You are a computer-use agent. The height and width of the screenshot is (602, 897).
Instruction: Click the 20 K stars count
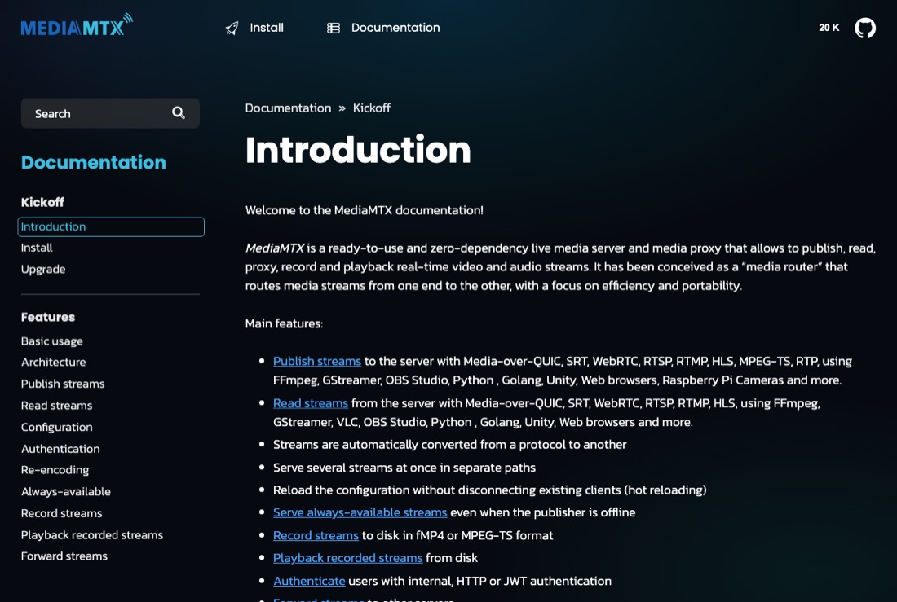pos(829,28)
